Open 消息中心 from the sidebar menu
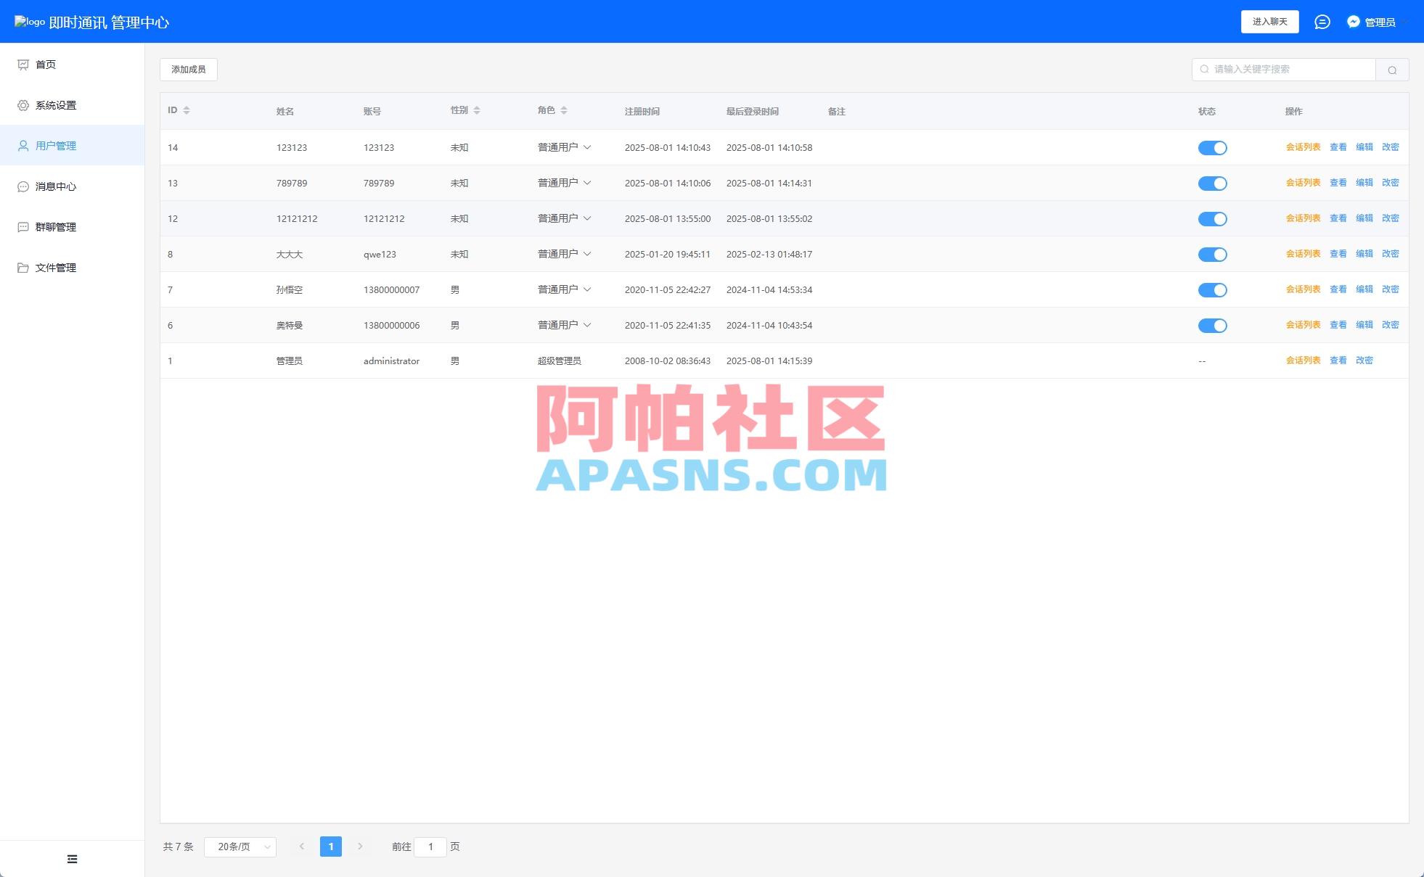The height and width of the screenshot is (877, 1424). [x=22, y=186]
